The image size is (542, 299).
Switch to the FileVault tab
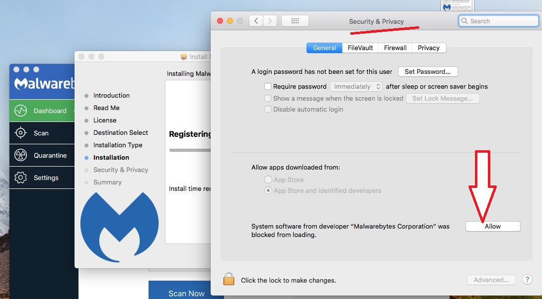(x=360, y=48)
